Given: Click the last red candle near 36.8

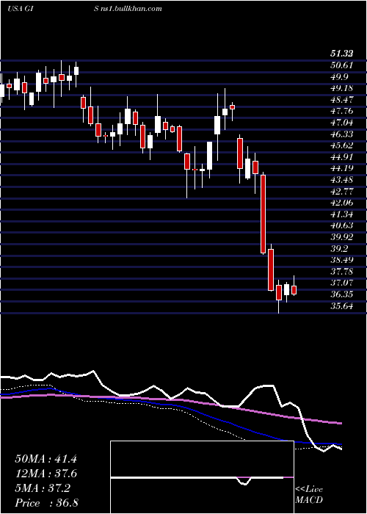Looking at the screenshot, I should pos(294,290).
